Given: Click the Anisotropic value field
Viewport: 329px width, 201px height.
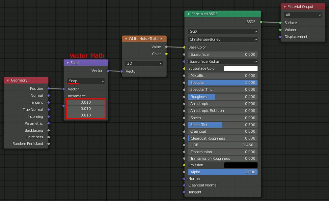Looking at the screenshot, I should tap(223, 104).
